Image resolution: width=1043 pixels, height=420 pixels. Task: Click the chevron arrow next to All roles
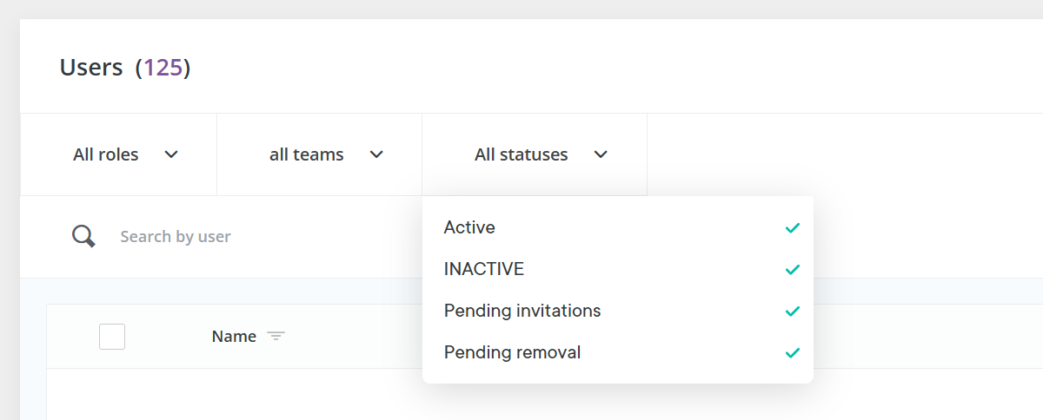171,154
